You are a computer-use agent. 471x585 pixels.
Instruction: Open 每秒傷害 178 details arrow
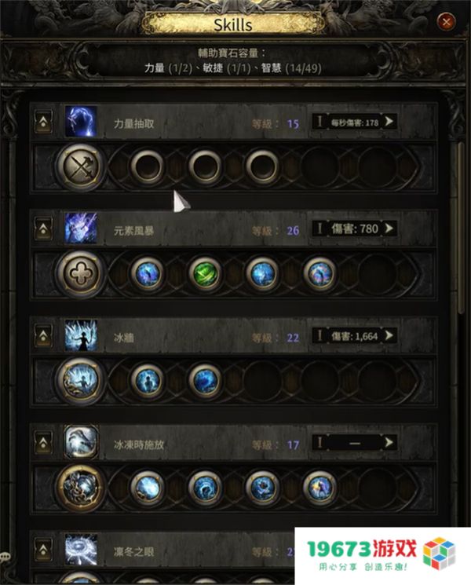(x=389, y=121)
